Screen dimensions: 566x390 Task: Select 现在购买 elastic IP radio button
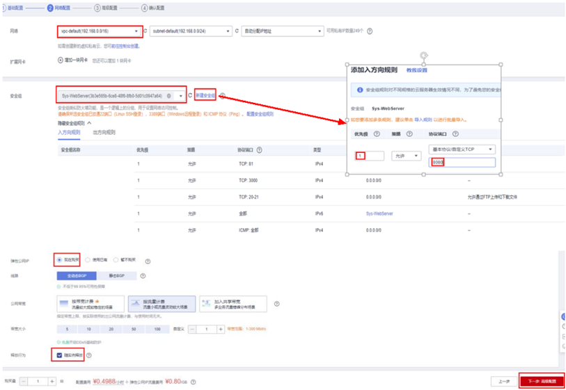(60, 259)
